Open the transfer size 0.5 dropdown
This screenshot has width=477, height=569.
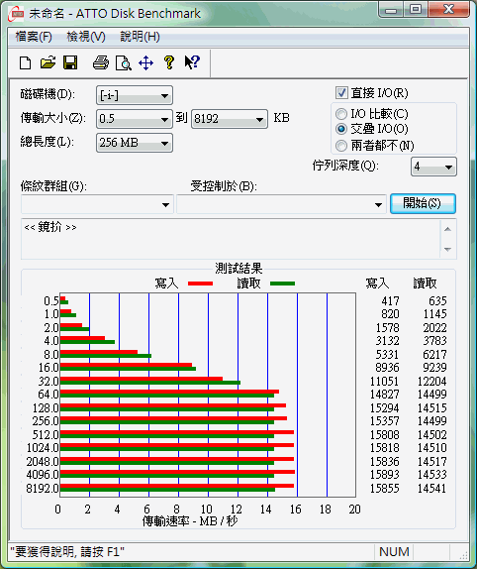[x=135, y=119]
